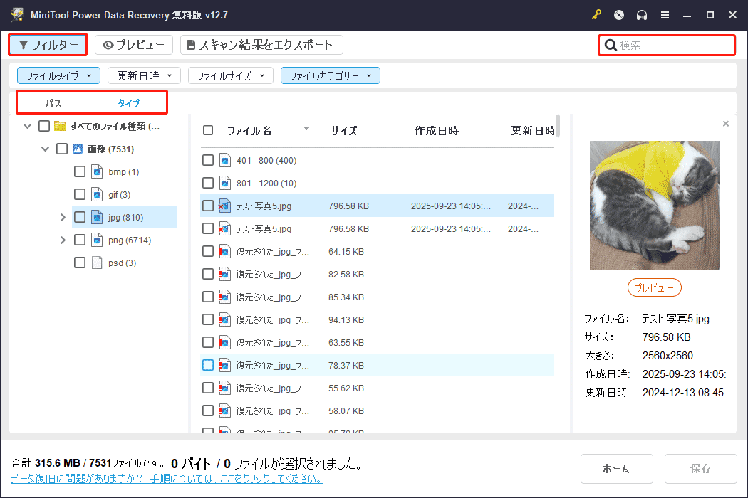Open the ファイルタイプ dropdown
Screen dimensions: 748x498
[x=58, y=75]
